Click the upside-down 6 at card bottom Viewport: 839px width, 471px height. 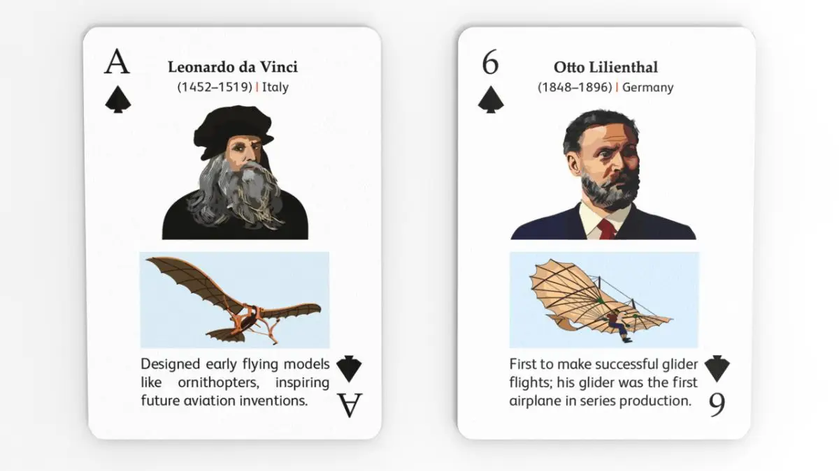pyautogui.click(x=717, y=406)
